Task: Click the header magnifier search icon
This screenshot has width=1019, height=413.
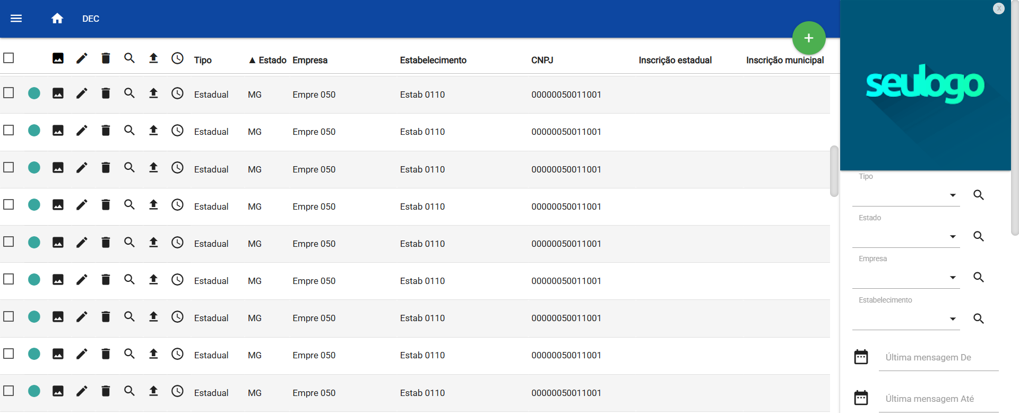Action: 129,58
